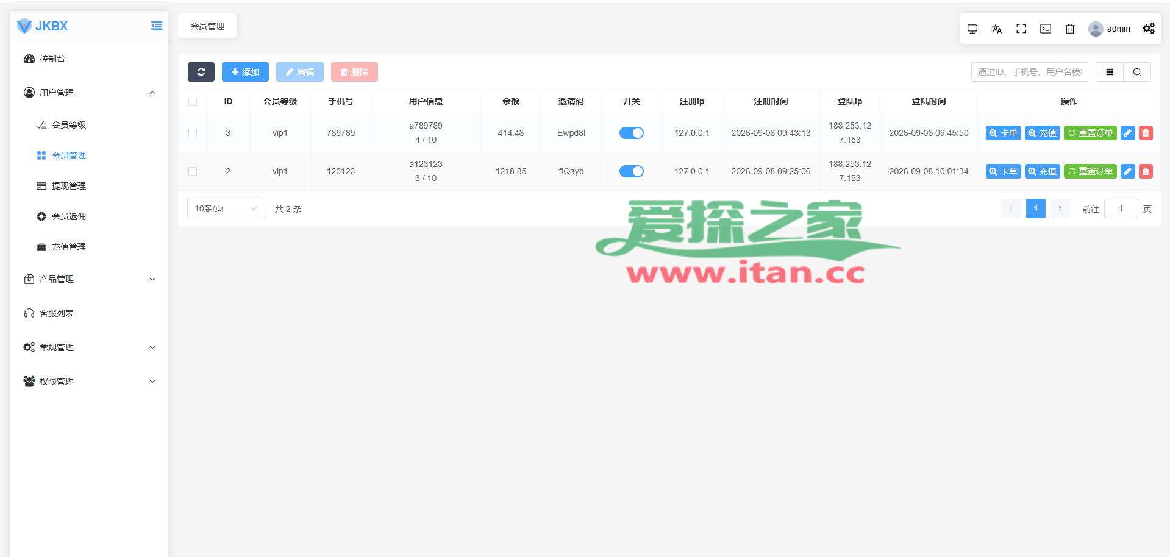Image resolution: width=1170 pixels, height=557 pixels.
Task: Click the red delete icon for member ID 3
Action: pyautogui.click(x=1146, y=133)
